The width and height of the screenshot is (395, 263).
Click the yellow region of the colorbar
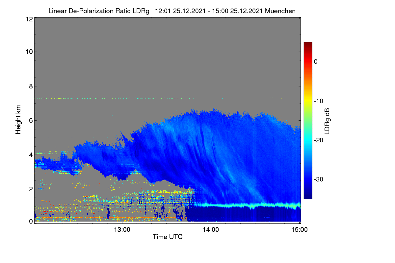pos(308,101)
